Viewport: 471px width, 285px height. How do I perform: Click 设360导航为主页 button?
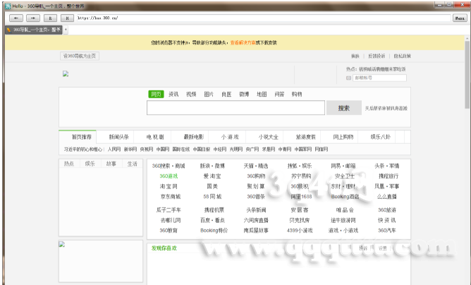80,56
